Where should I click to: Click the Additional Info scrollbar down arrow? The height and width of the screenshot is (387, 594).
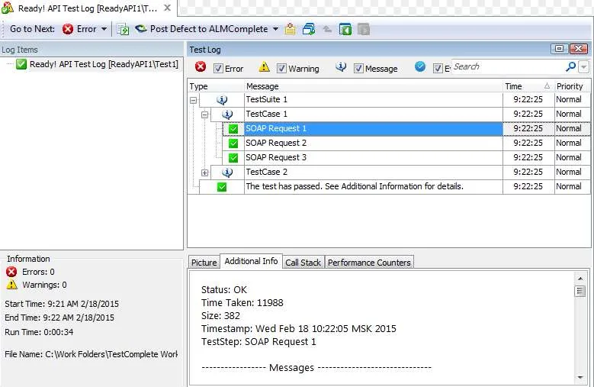[x=580, y=378]
